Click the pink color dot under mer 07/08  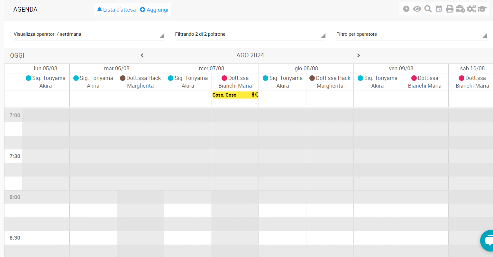(x=224, y=78)
